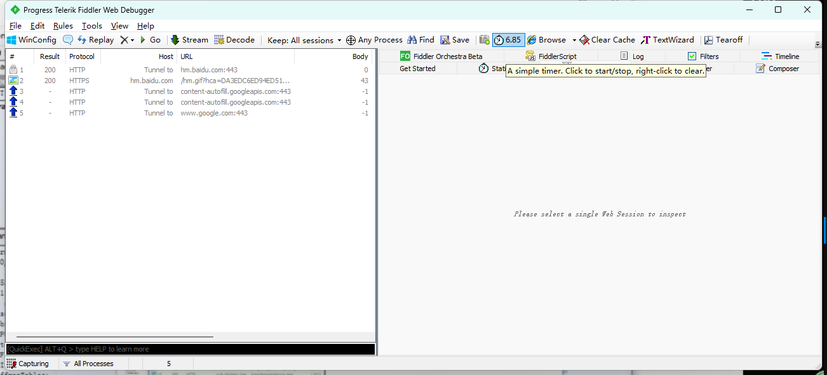This screenshot has width=827, height=375.
Task: Open the File menu
Action: click(15, 26)
